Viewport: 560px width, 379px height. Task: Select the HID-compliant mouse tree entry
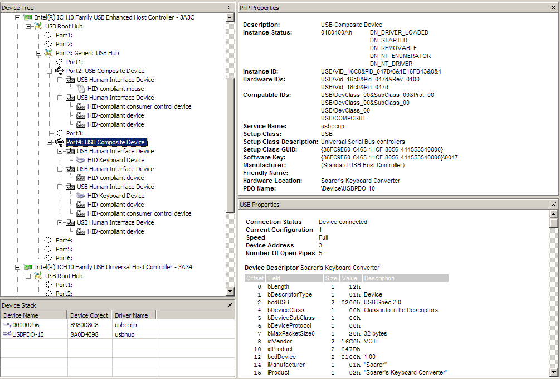[115, 89]
